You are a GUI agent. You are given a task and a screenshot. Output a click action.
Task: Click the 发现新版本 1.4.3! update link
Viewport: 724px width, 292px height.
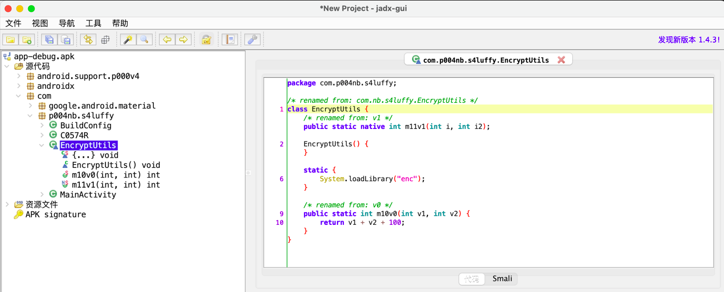point(689,39)
